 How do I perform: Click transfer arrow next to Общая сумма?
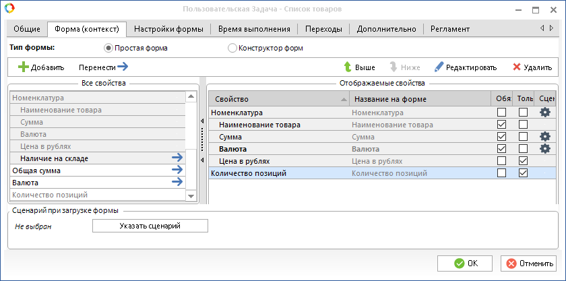177,170
